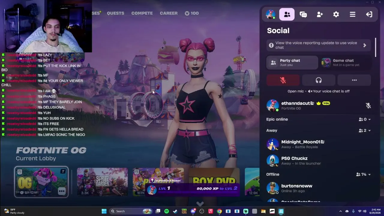Open Minecraft from the taskbar
Viewport: 384px width, 216px height.
(184, 211)
